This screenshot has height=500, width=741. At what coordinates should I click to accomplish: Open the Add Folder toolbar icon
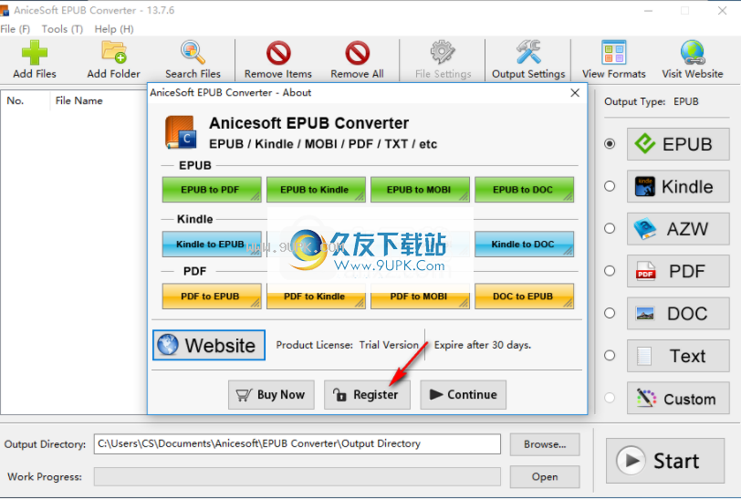[x=114, y=52]
